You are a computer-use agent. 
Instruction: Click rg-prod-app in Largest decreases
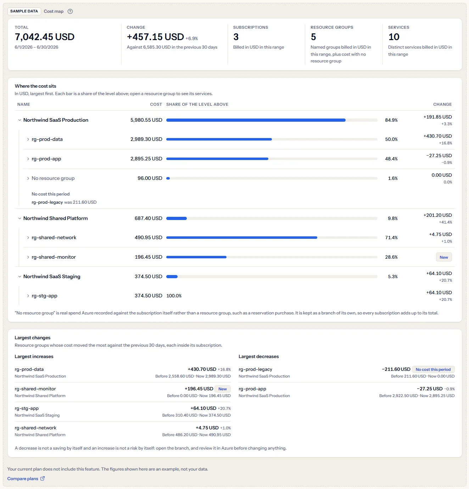(252, 389)
